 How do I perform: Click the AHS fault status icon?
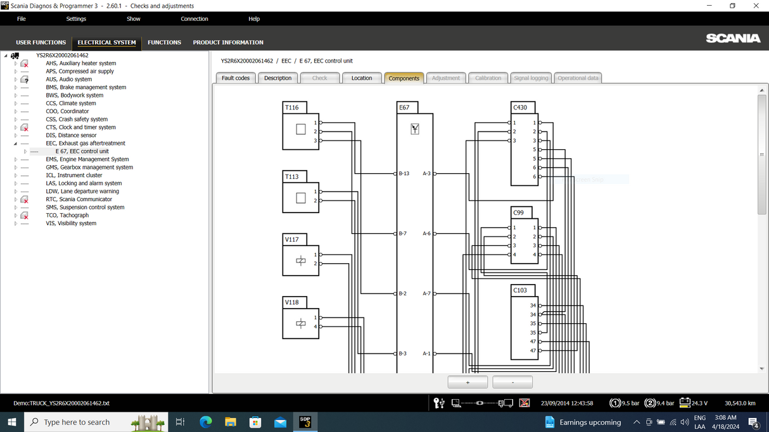(x=24, y=63)
